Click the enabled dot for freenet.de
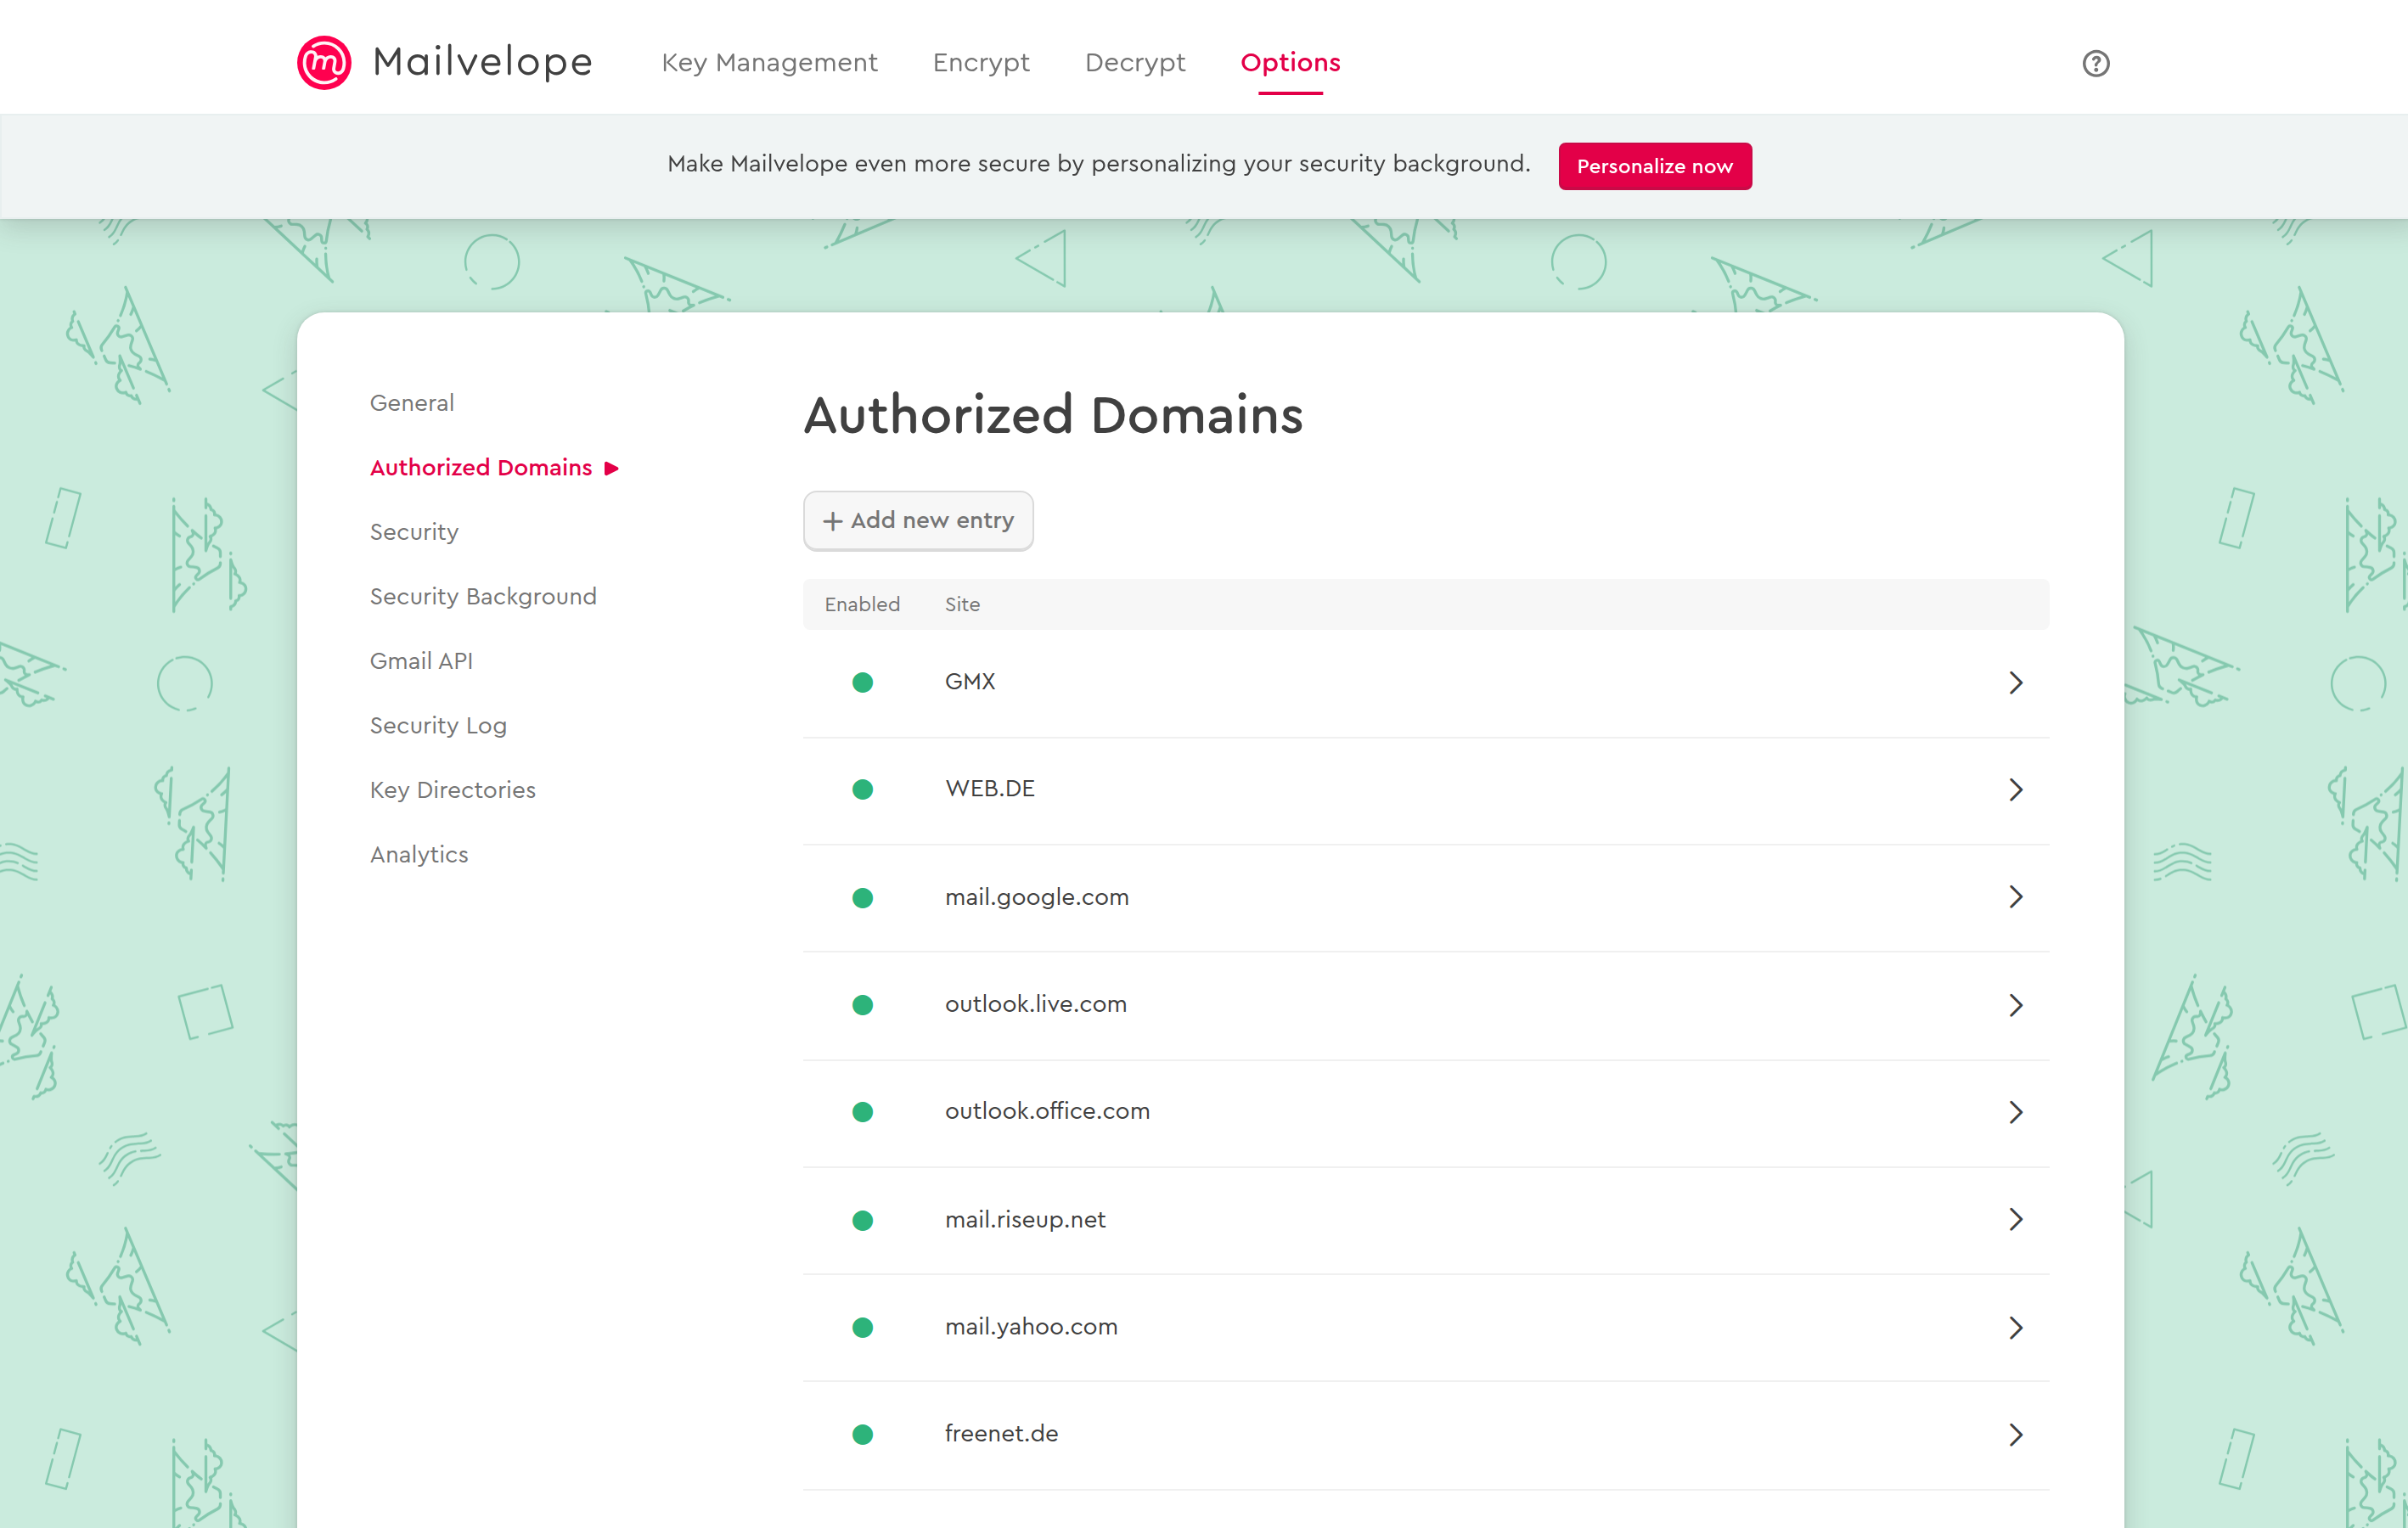2408x1528 pixels. click(862, 1434)
